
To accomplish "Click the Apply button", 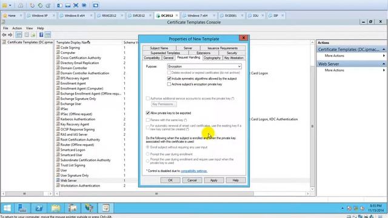I will point(214,180).
